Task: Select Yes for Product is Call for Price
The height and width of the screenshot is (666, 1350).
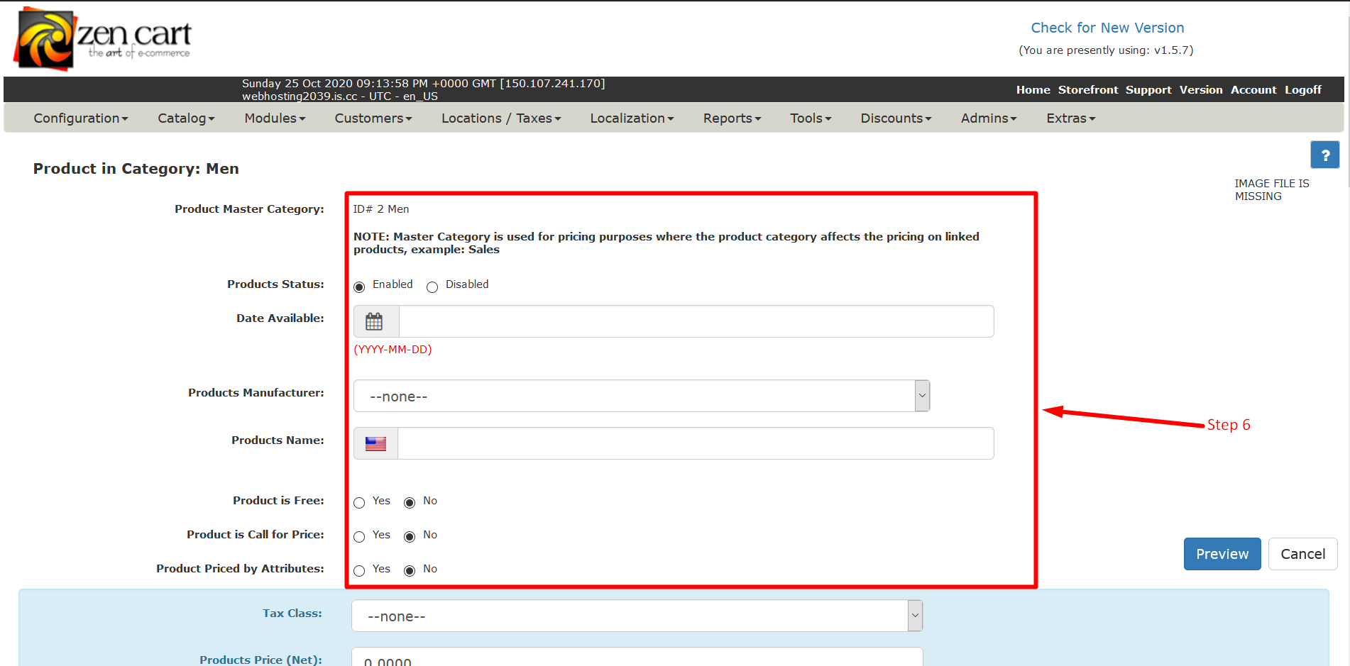Action: click(x=359, y=537)
